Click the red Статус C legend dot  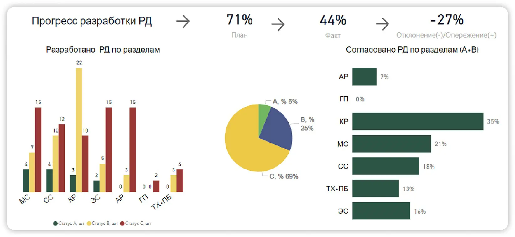pyautogui.click(x=122, y=224)
